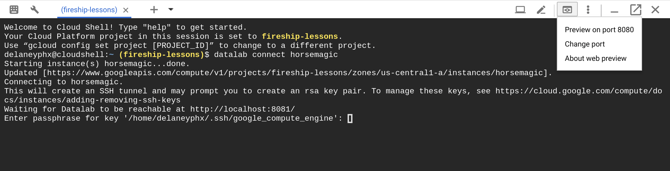Close the Cloud Shell panel
The image size is (670, 171).
655,9
